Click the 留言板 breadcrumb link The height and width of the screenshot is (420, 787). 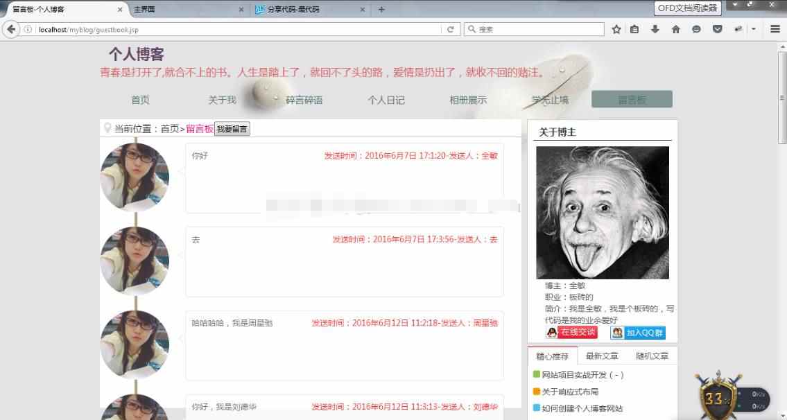coord(200,129)
